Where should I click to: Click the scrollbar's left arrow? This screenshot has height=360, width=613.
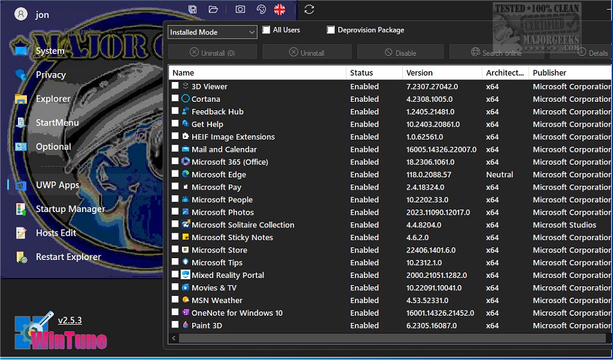[x=173, y=338]
